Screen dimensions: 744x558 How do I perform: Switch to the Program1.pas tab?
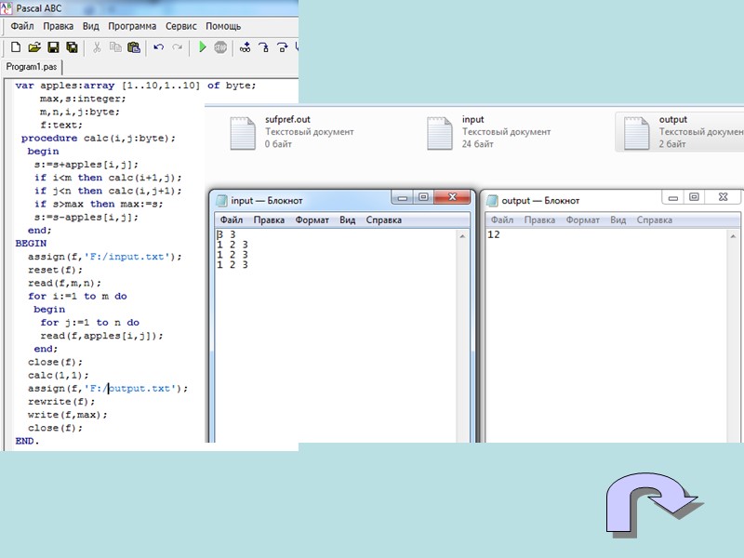32,67
